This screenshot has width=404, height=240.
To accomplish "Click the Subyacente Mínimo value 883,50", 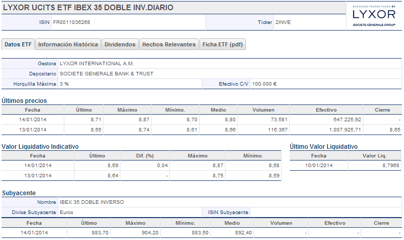I will tap(200, 232).
